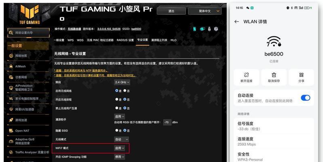Open the WiFi7 模式 dropdown

click(120, 148)
